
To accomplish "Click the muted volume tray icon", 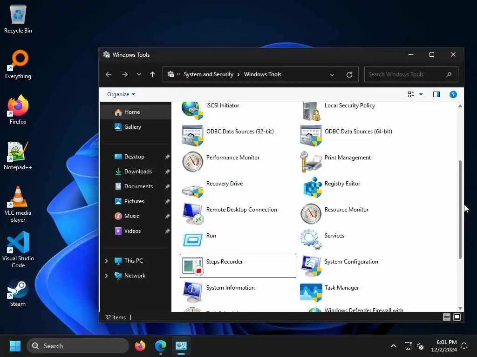I will 420,346.
